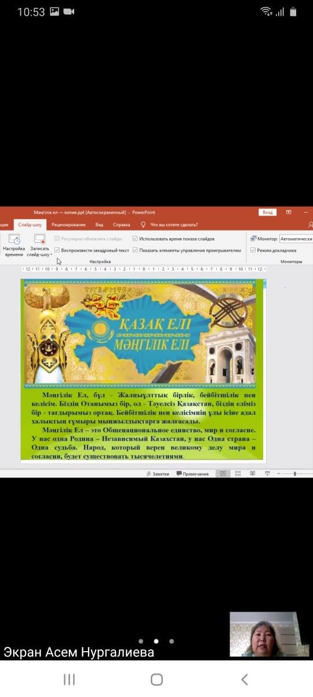Tap the Android recent apps button

point(70,680)
